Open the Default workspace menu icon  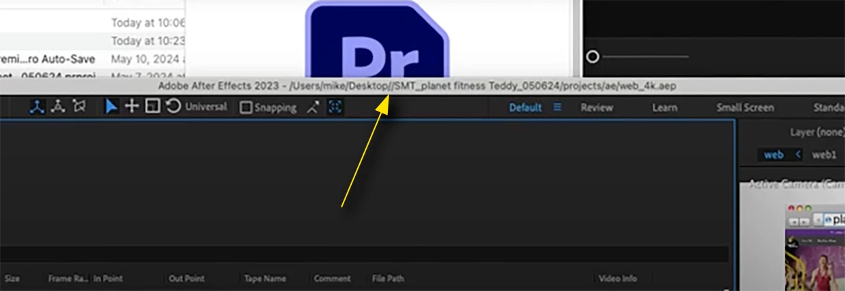558,107
